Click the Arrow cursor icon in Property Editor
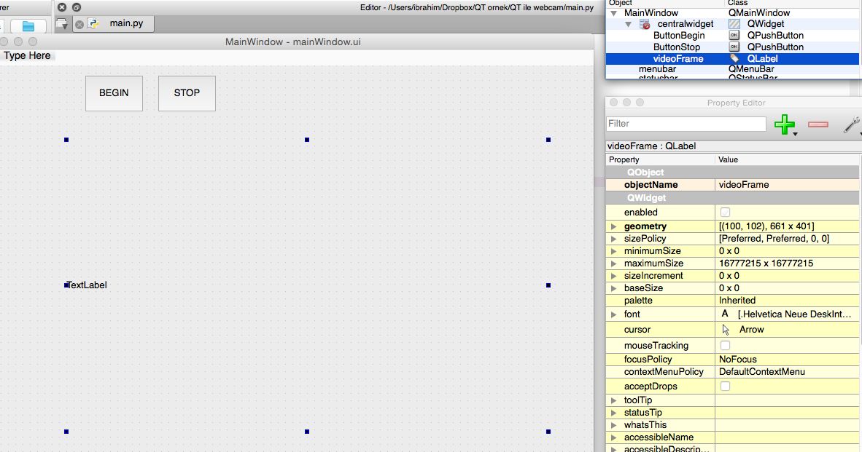This screenshot has height=452, width=862. pos(725,329)
